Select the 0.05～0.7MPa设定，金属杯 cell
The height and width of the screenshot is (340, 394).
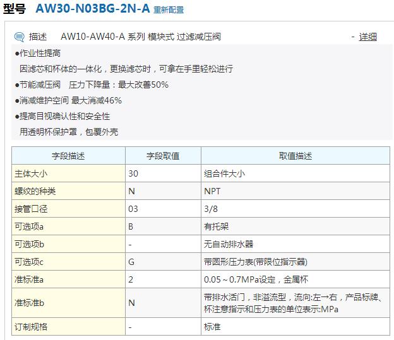[295, 279]
